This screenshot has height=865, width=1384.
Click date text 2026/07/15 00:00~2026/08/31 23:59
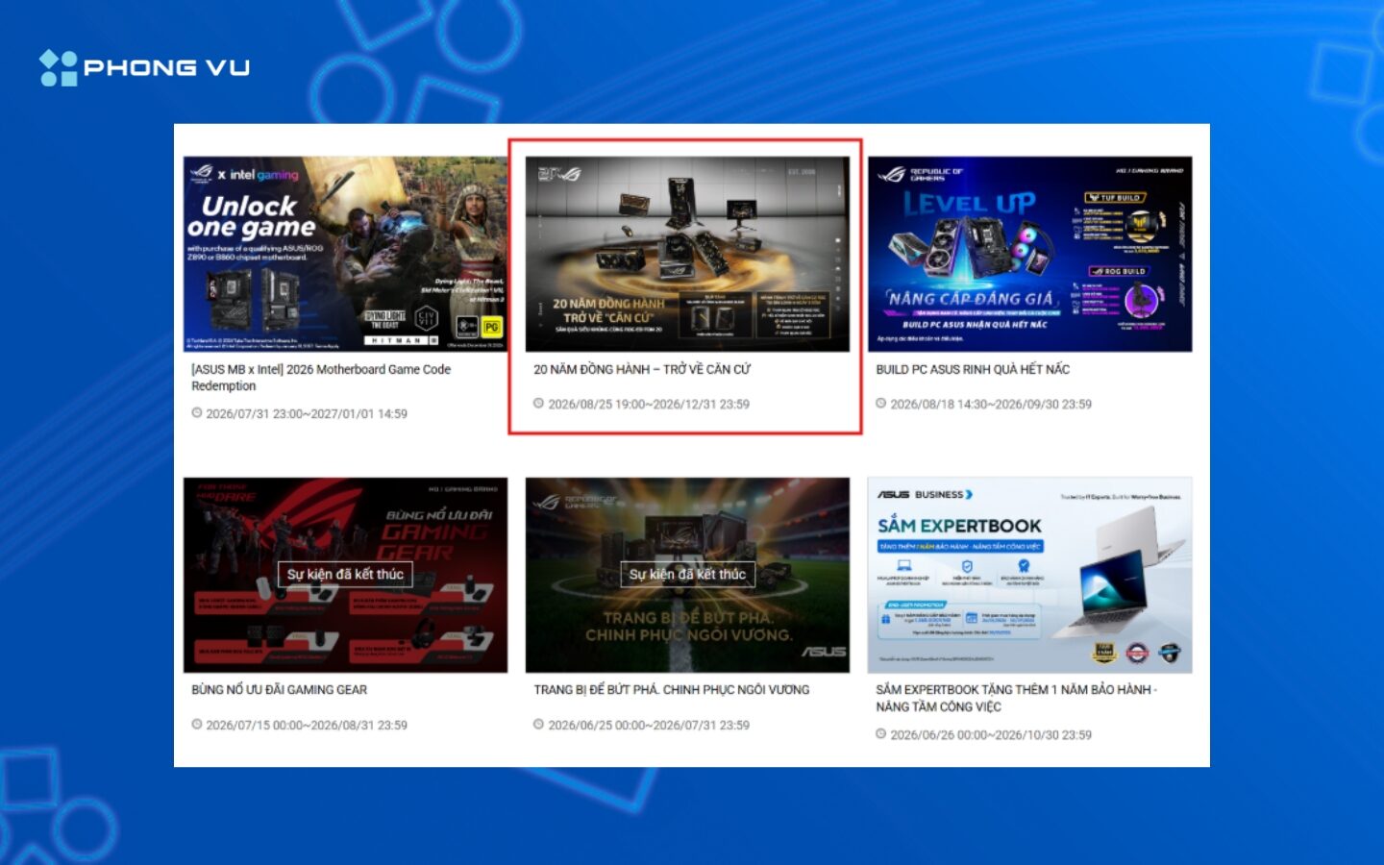[x=307, y=726]
